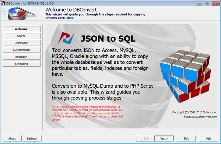Open the About dialog

12,138
